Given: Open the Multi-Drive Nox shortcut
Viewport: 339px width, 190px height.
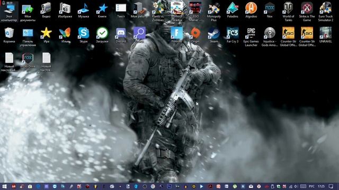Looking at the screenshot, I should pyautogui.click(x=28, y=60).
